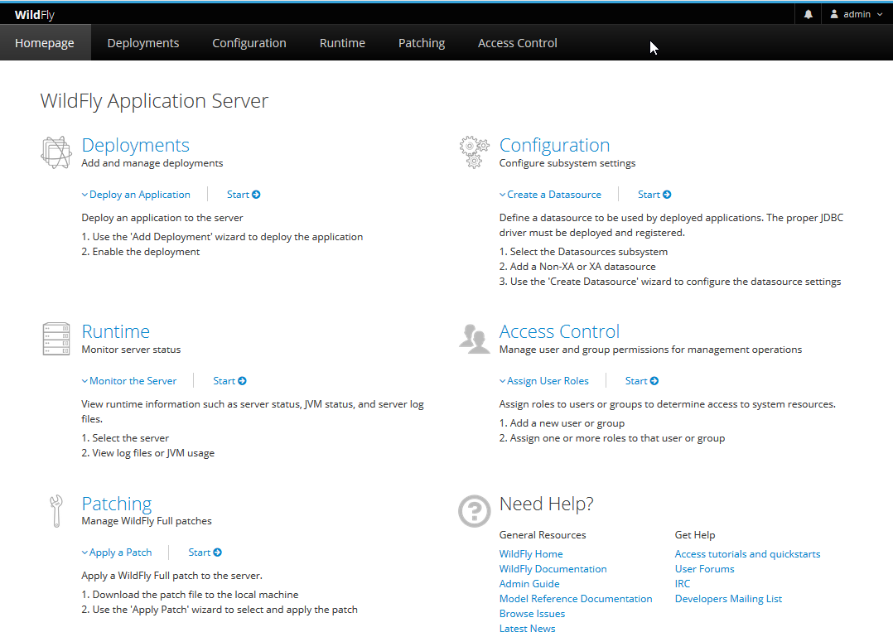
Task: Click the Patching wrench icon
Action: (56, 511)
